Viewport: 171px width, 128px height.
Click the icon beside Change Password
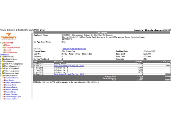point(4,47)
